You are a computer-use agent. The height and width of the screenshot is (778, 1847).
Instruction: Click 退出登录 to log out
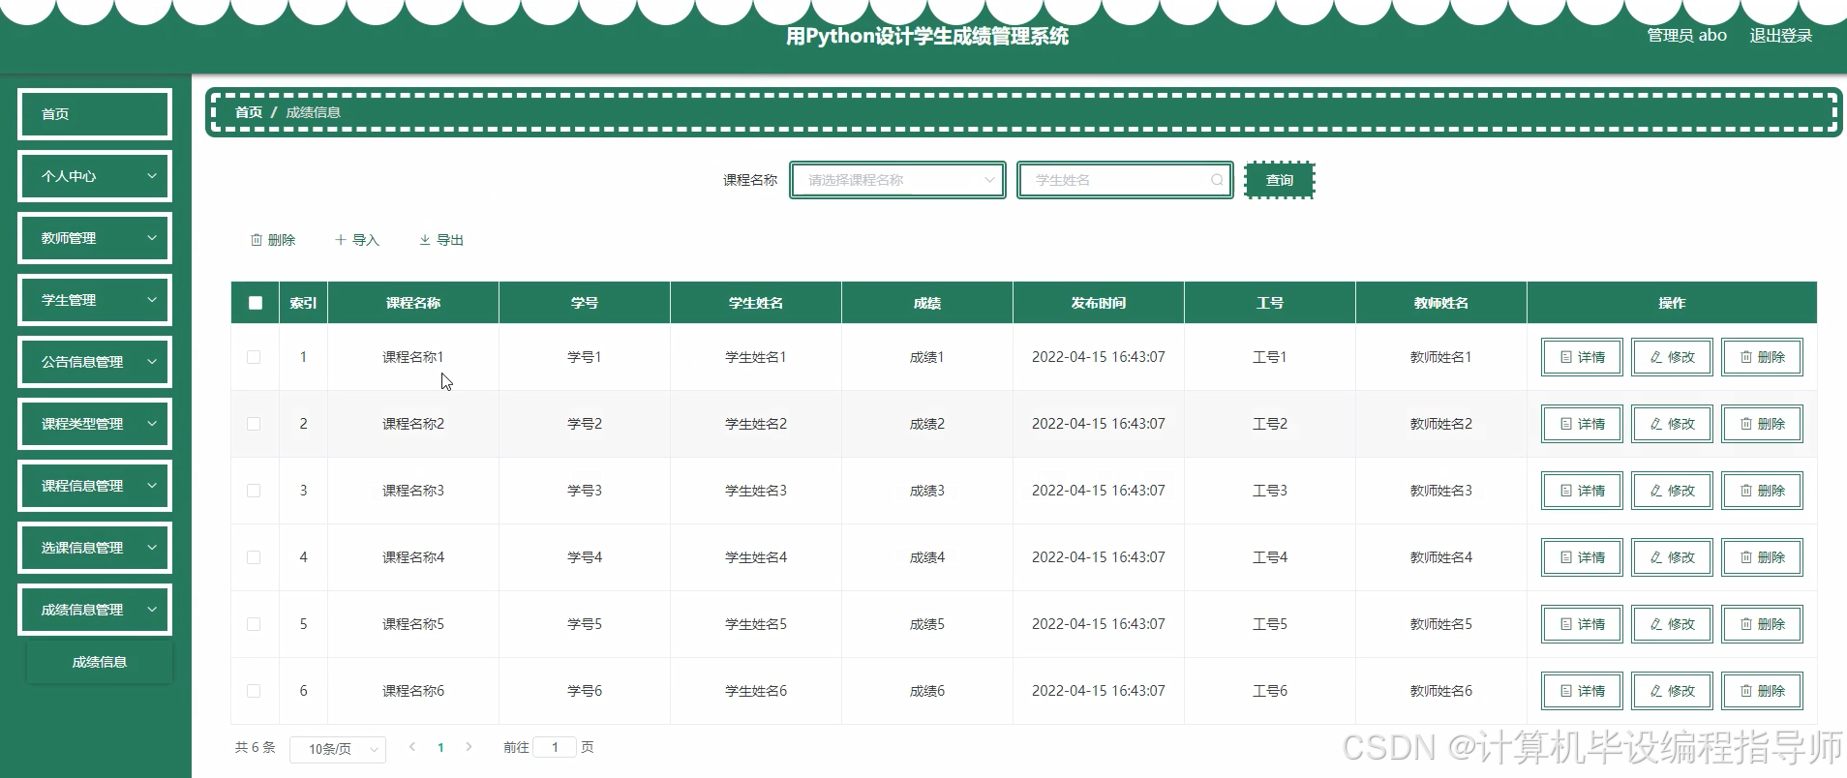point(1780,36)
